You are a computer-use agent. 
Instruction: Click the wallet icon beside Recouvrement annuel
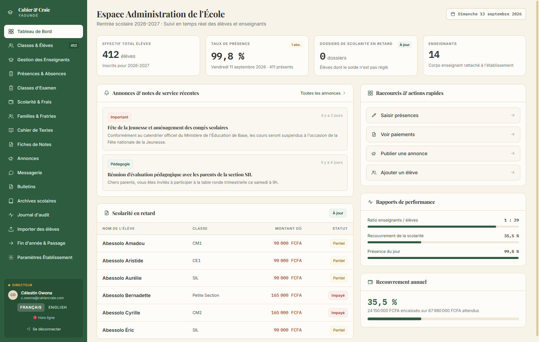[370, 282]
